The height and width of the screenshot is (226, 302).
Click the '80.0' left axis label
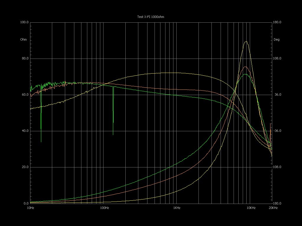click(x=25, y=59)
